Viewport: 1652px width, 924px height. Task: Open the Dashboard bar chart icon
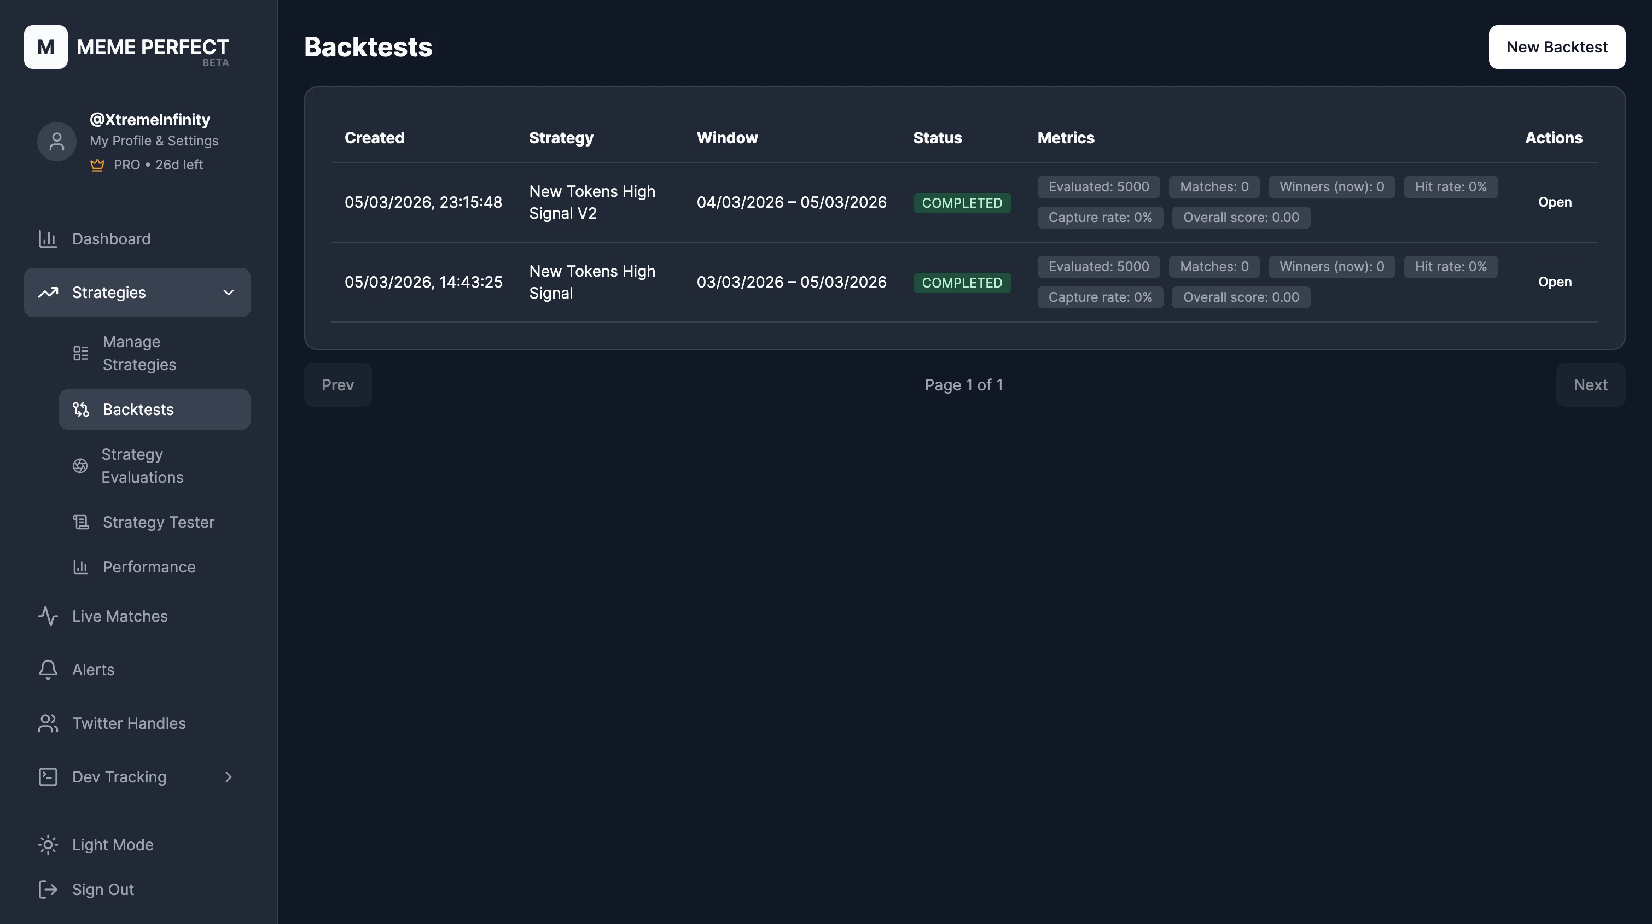click(48, 239)
